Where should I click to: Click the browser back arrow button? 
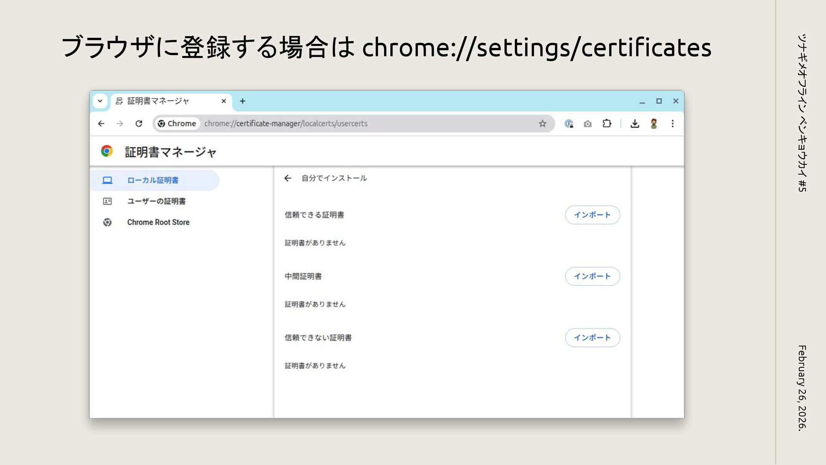(x=101, y=124)
